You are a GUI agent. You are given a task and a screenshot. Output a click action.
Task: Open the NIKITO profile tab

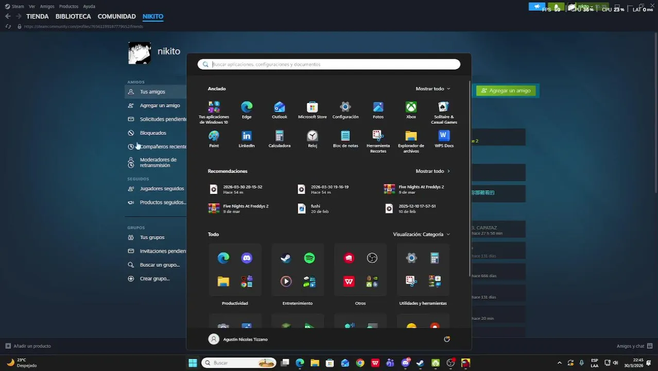coord(153,16)
